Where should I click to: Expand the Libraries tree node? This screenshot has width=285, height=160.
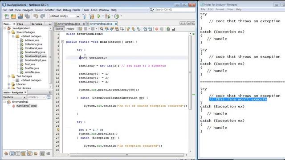click(9, 84)
